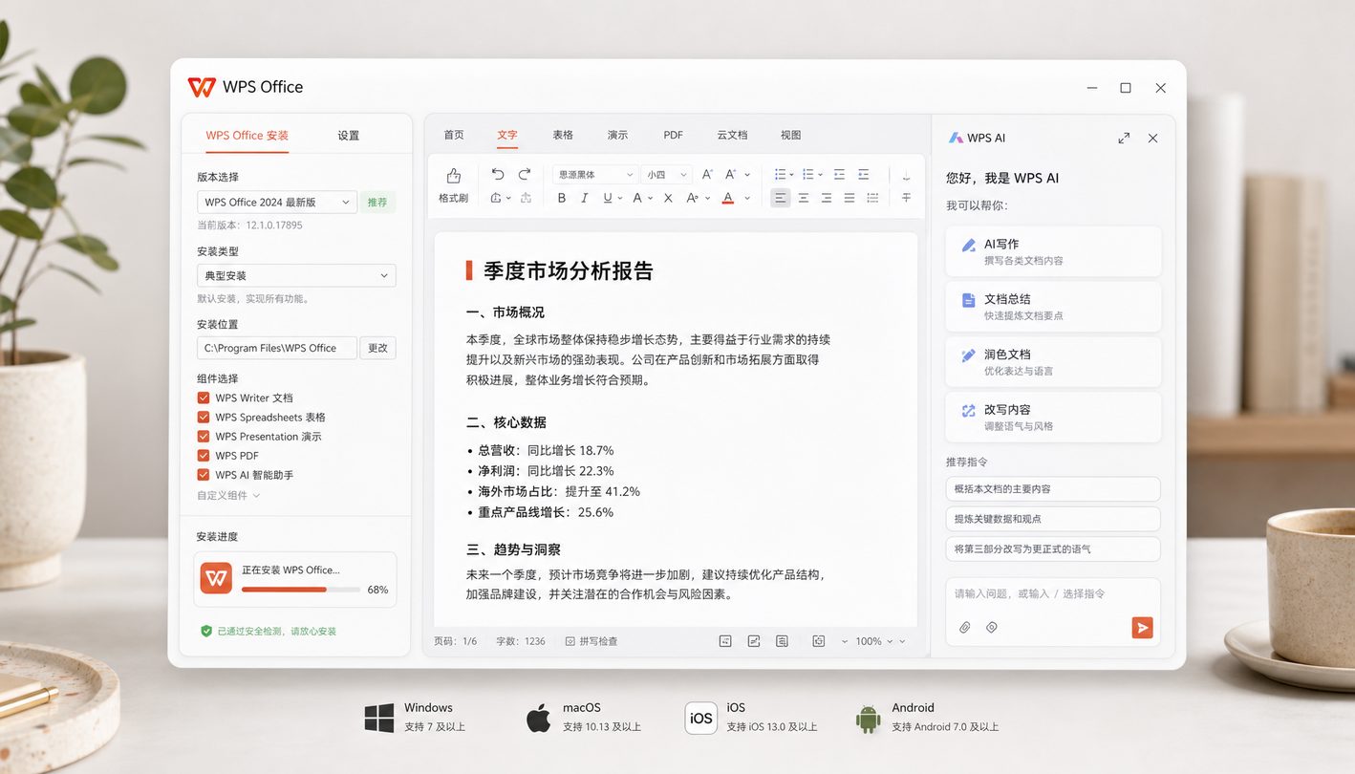This screenshot has height=774, width=1355.
Task: Switch to the 表格 tab
Action: [563, 135]
